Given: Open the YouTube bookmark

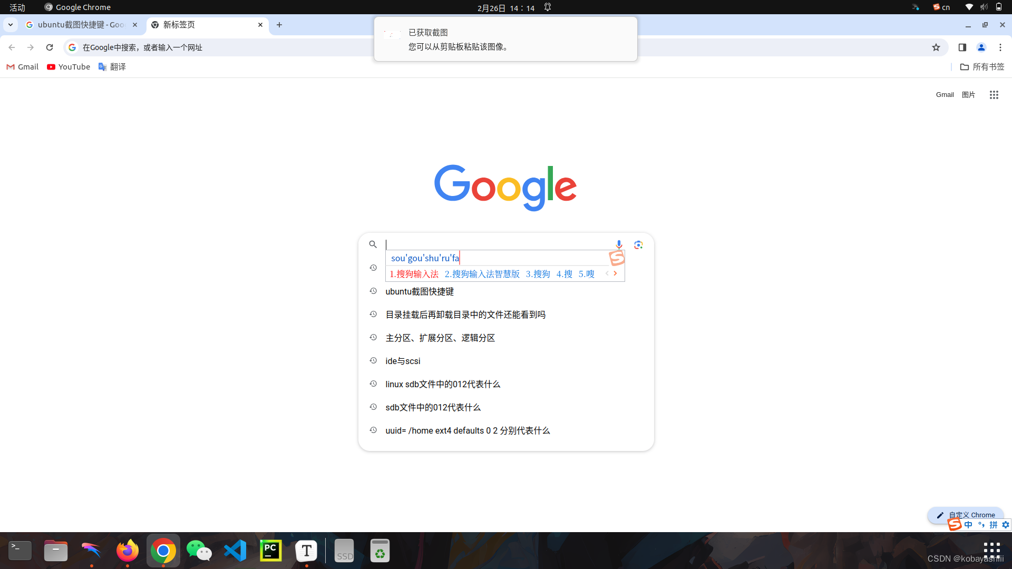Looking at the screenshot, I should (x=69, y=67).
